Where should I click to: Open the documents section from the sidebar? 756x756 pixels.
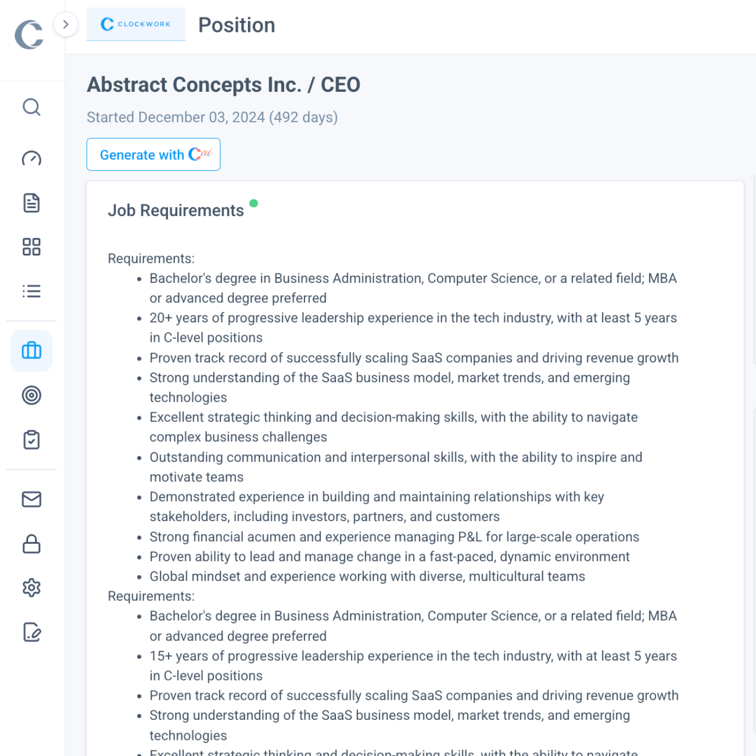[31, 203]
